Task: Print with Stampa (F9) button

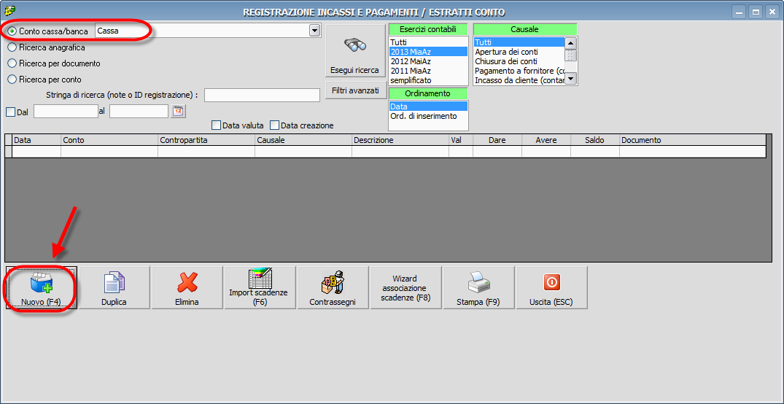Action: [478, 287]
